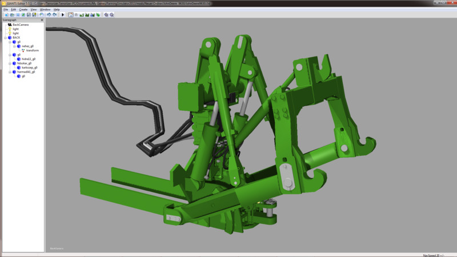Collapse the harmadik1_g0 node
The image size is (457, 257).
click(x=10, y=72)
